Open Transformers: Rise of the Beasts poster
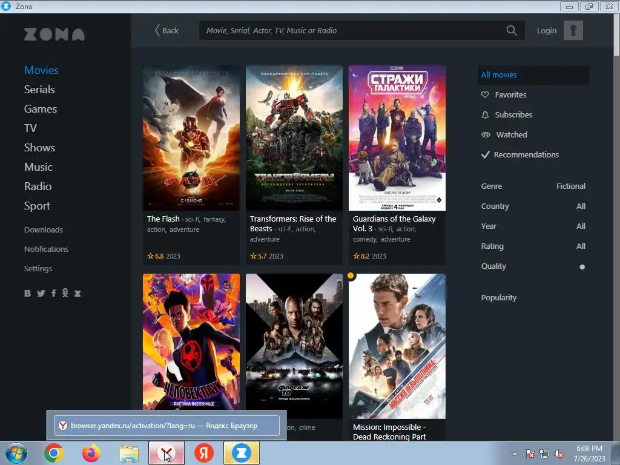Viewport: 620px width, 465px height. (294, 138)
